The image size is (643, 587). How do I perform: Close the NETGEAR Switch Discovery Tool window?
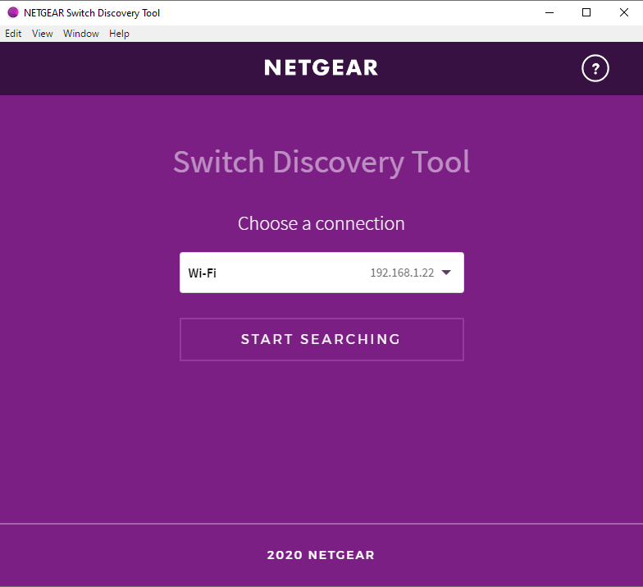(x=623, y=12)
